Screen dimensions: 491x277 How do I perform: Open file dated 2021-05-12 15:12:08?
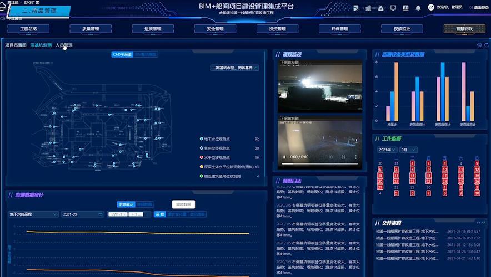click(x=428, y=245)
